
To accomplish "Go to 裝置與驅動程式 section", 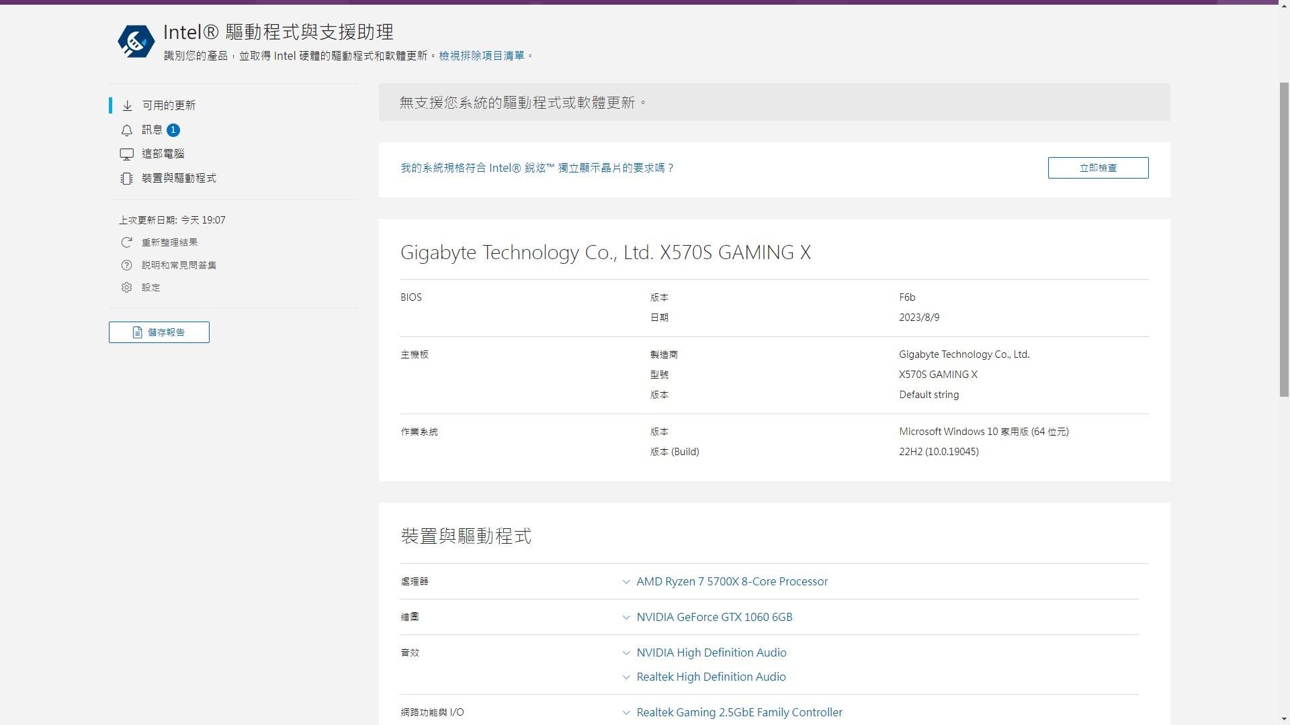I will click(179, 179).
